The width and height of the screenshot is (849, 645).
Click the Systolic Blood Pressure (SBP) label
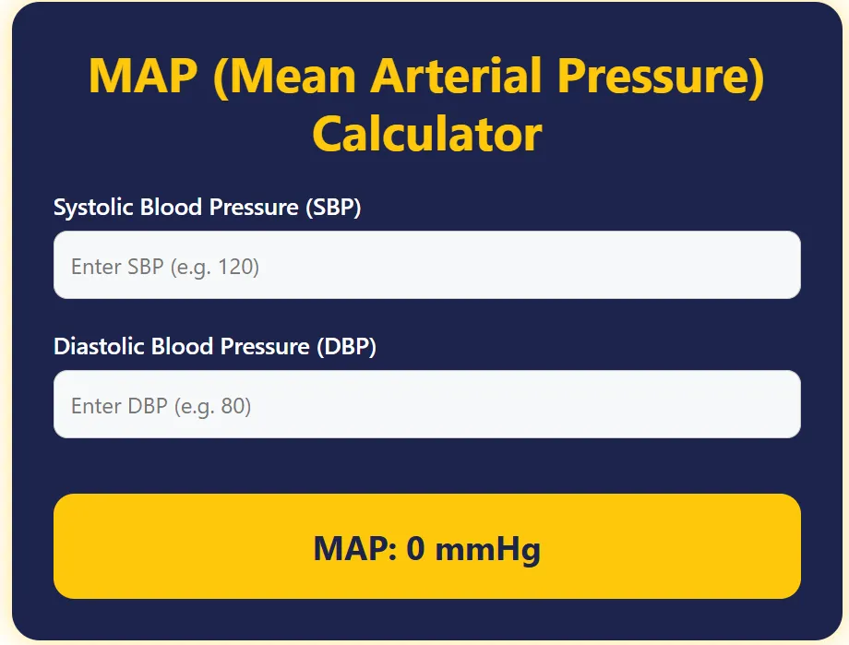coord(209,208)
